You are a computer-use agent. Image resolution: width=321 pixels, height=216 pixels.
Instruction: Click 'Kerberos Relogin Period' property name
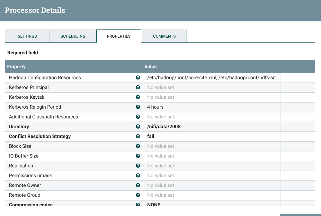click(x=35, y=107)
